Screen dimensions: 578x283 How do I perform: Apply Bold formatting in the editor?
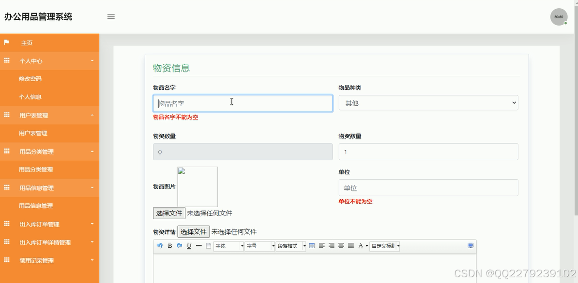point(169,246)
